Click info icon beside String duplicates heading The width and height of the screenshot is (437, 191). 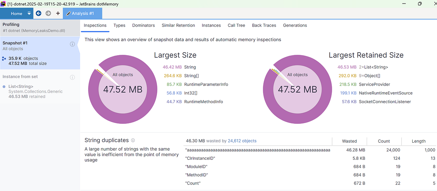coord(133,140)
